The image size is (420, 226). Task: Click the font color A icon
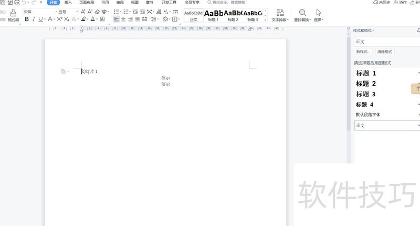coord(93,19)
